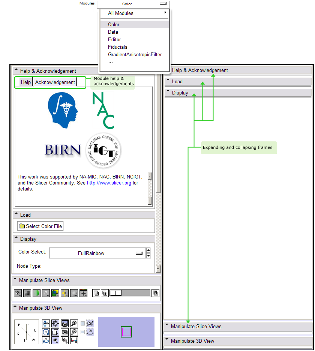This screenshot has width=315, height=351.
Task: Open the http://www.slicer.org link
Action: pyautogui.click(x=109, y=183)
